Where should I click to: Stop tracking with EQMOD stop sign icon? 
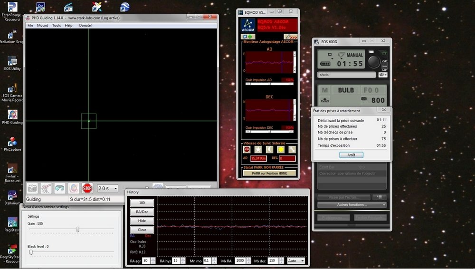[247, 150]
